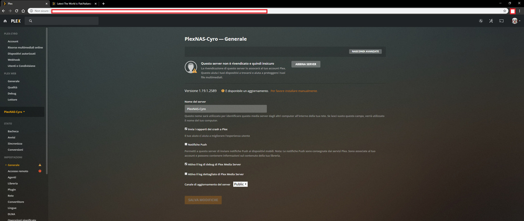Reload the browser page
The image size is (524, 221).
16,11
